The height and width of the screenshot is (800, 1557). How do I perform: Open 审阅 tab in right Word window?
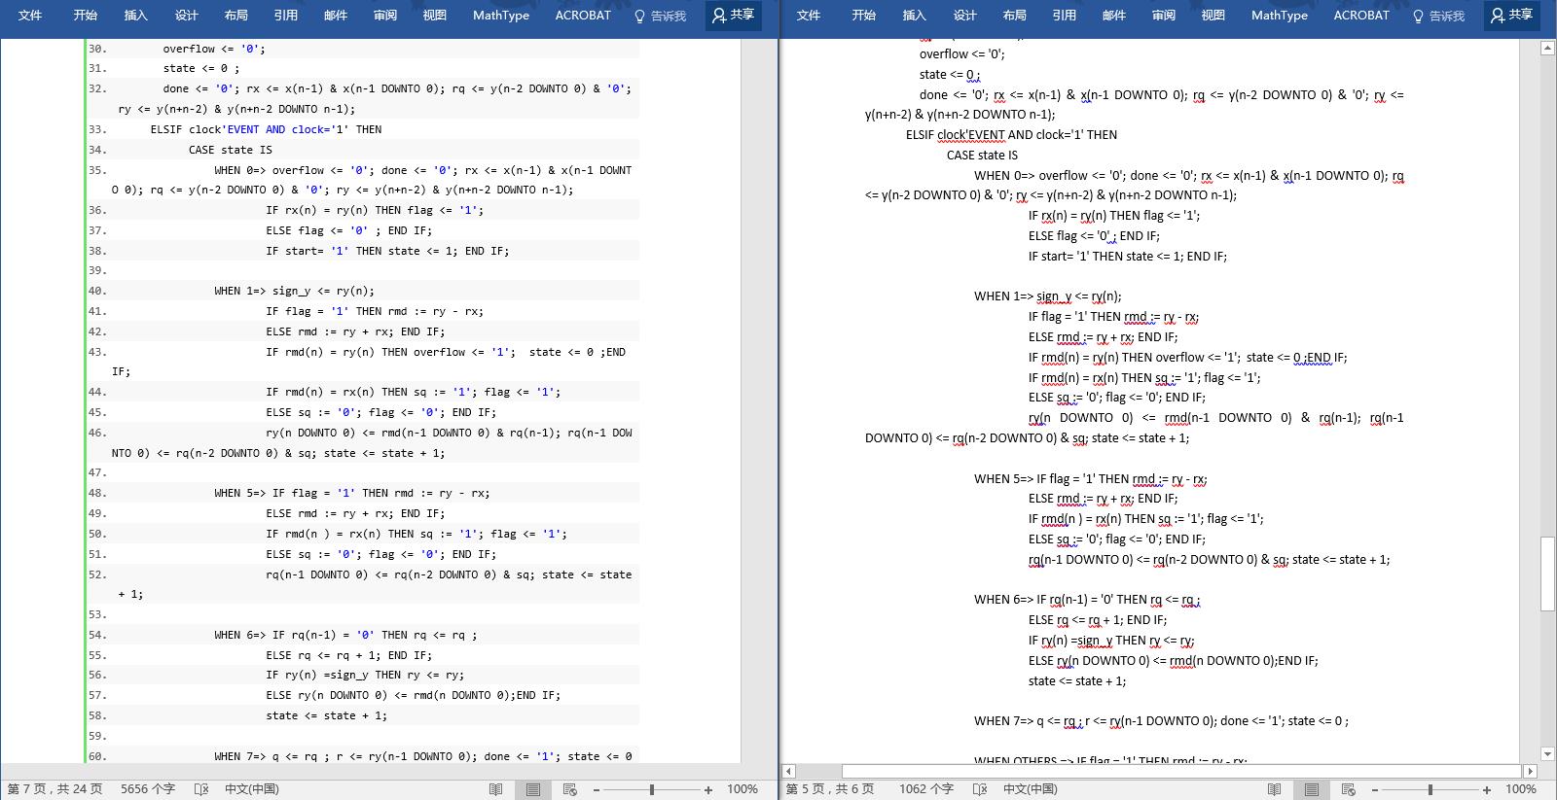pyautogui.click(x=1164, y=15)
